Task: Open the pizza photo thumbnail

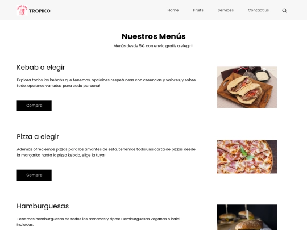Action: (x=247, y=157)
